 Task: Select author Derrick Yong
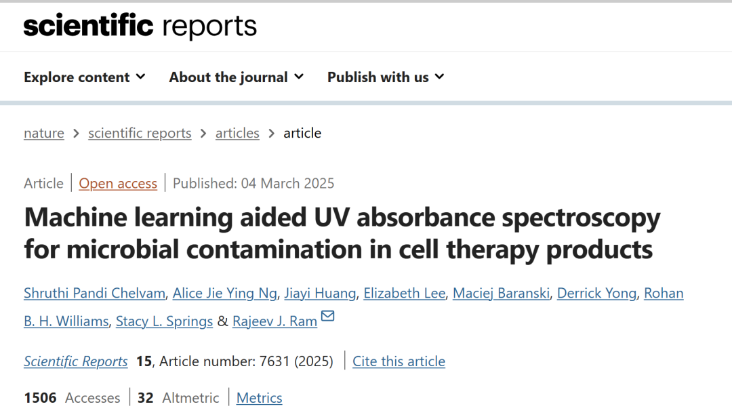coord(596,293)
